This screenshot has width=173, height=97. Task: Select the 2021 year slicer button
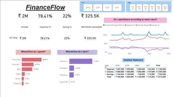point(117,8)
